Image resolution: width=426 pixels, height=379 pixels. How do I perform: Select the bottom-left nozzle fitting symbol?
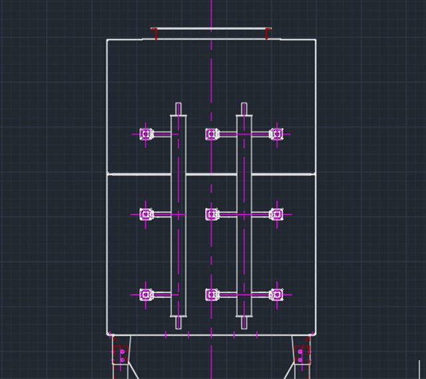pos(146,295)
